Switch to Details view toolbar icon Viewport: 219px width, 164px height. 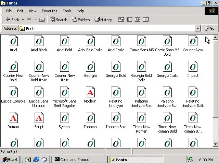tap(146, 19)
